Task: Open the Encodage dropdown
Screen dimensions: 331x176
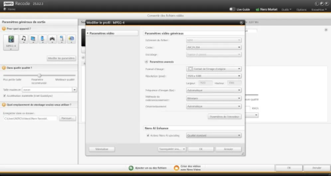Action: (x=214, y=55)
